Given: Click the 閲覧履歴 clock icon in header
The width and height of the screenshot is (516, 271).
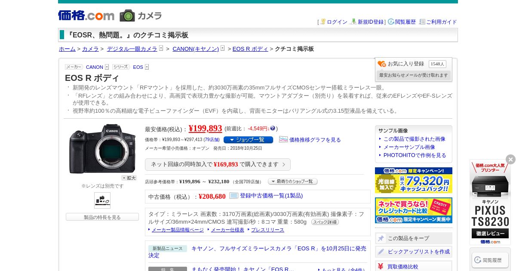Looking at the screenshot, I should tap(391, 22).
